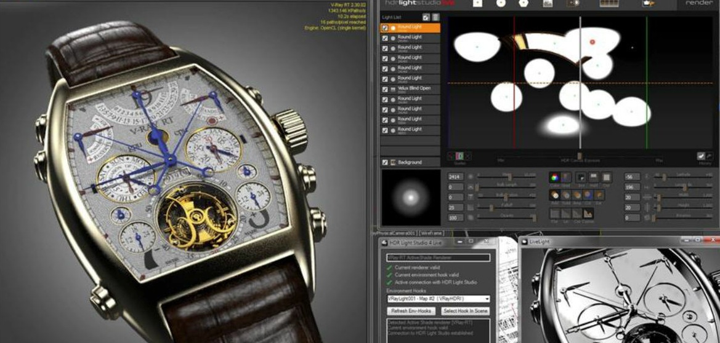The width and height of the screenshot is (720, 343).
Task: Select the Mult blend mode icon
Action: (565, 195)
